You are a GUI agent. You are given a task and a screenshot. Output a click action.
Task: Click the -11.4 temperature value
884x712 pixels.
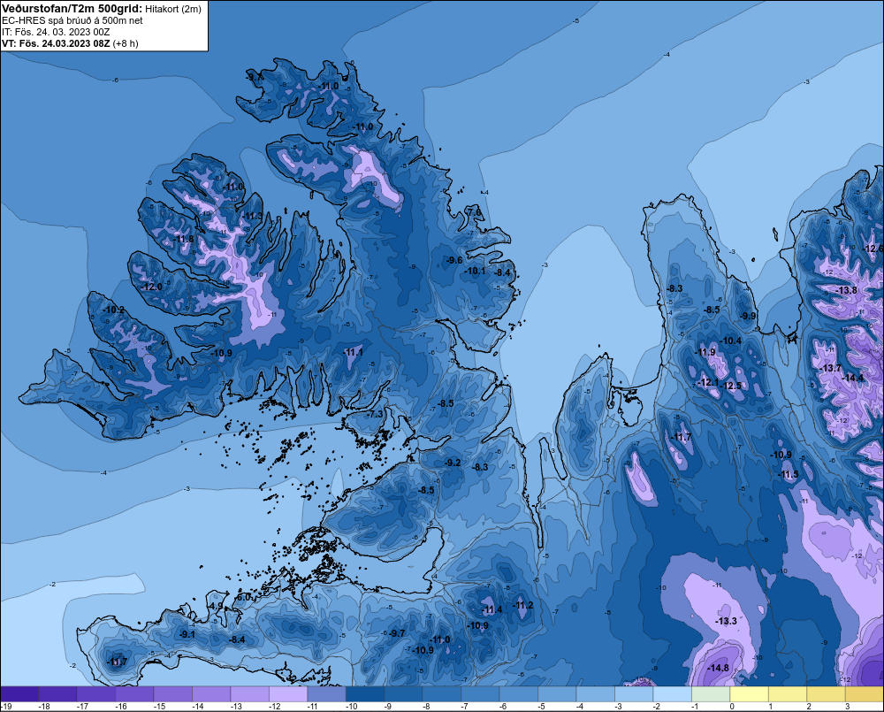[492, 609]
